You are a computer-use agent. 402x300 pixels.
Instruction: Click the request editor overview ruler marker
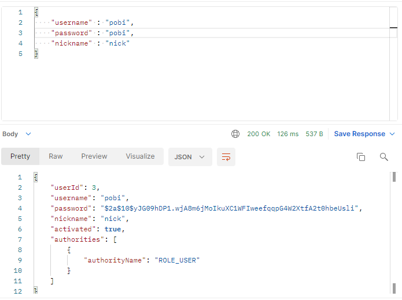[393, 28]
